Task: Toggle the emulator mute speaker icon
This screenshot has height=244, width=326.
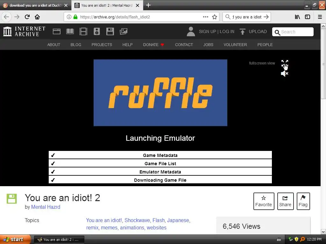Action: pos(284,73)
